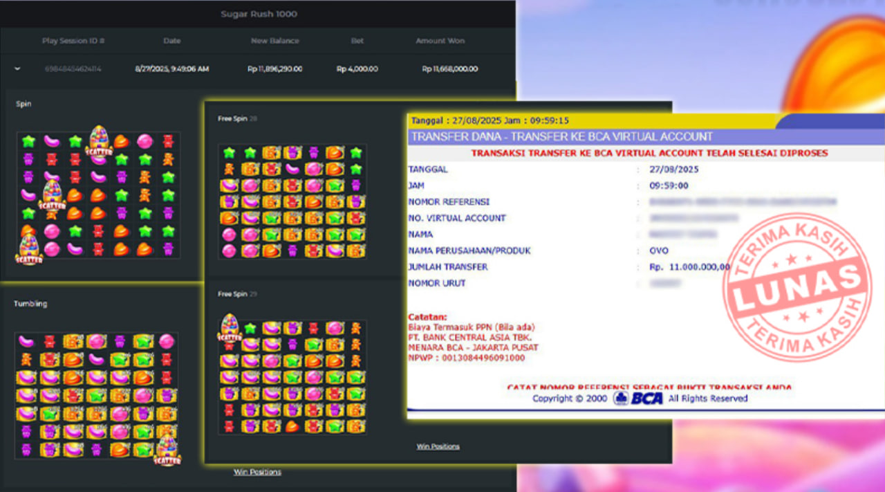The width and height of the screenshot is (885, 492).
Task: Select the "Bet" column header
Action: [x=357, y=41]
